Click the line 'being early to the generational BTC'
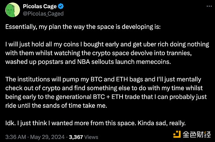 point(106,97)
